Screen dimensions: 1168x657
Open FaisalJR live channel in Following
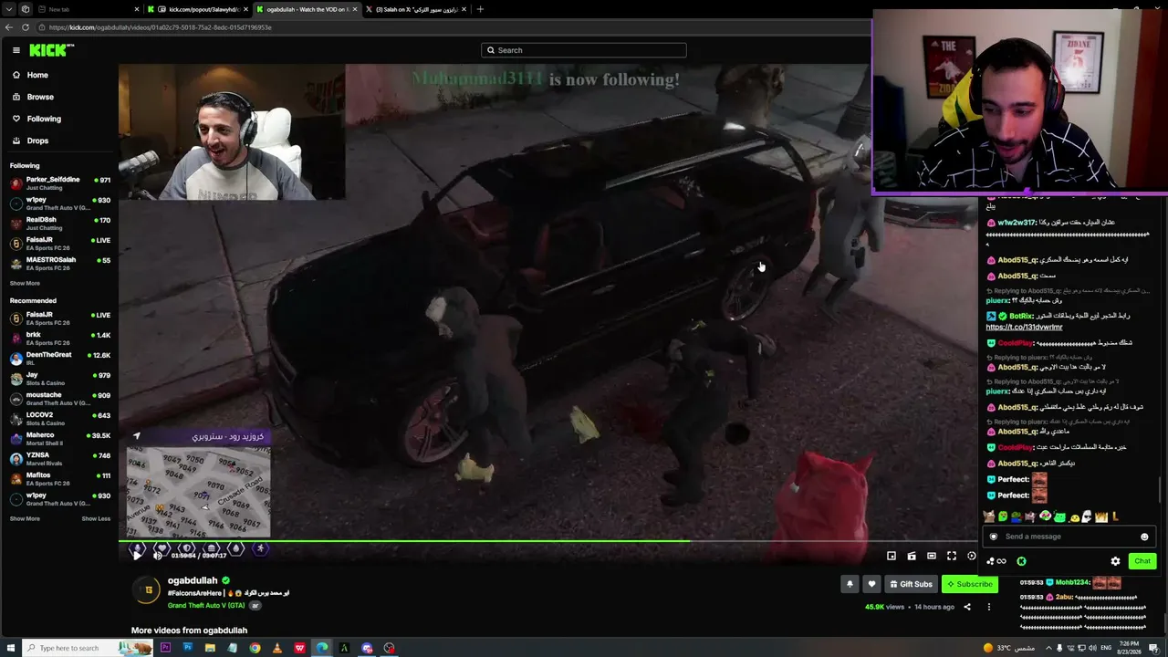[x=60, y=244]
